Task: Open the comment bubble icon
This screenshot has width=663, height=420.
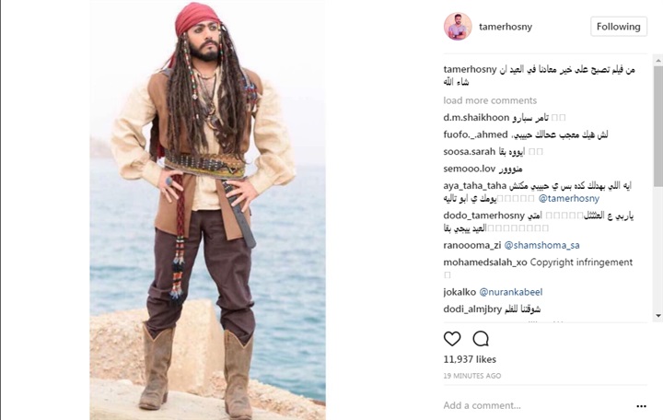Action: pos(481,339)
